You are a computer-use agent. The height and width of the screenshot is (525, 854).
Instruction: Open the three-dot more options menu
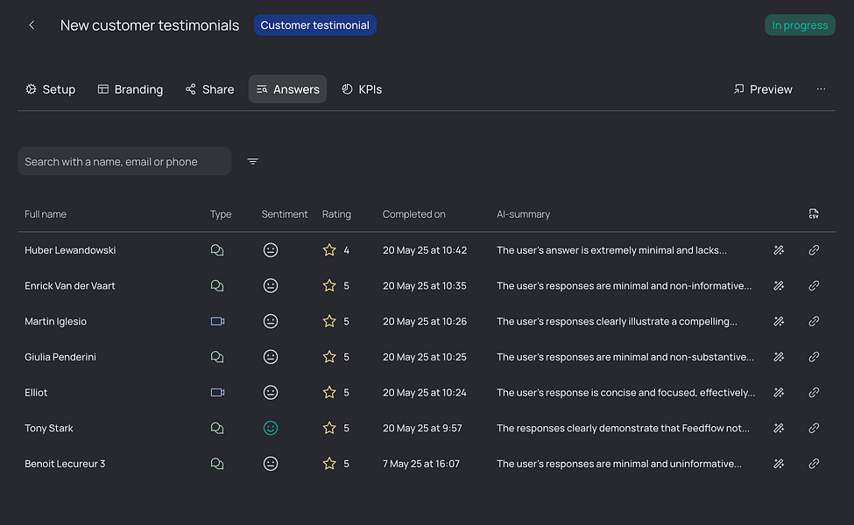coord(821,89)
